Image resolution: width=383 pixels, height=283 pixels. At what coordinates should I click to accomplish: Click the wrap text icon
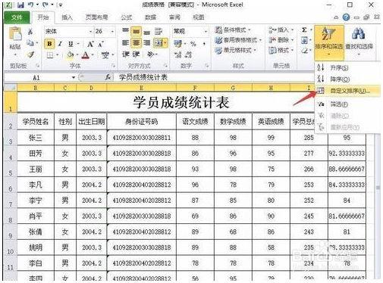coord(159,31)
